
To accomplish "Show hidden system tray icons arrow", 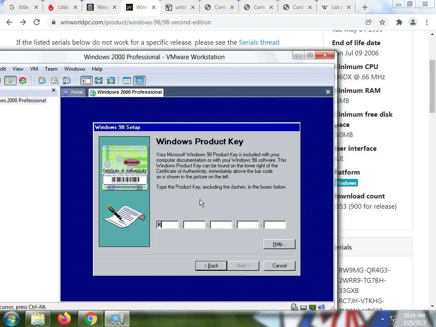I will (x=383, y=318).
